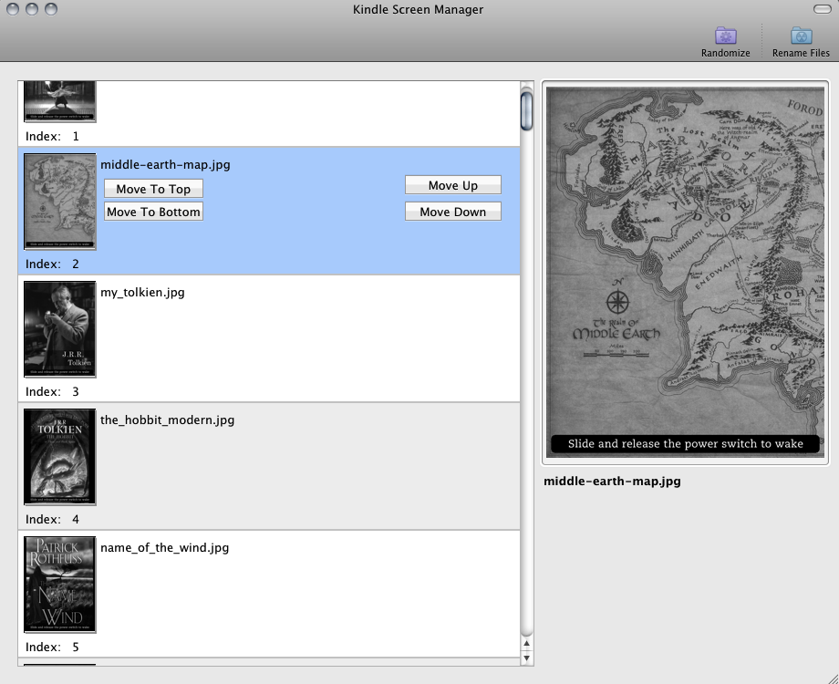Click the toolbar toggle pill button

click(x=822, y=8)
